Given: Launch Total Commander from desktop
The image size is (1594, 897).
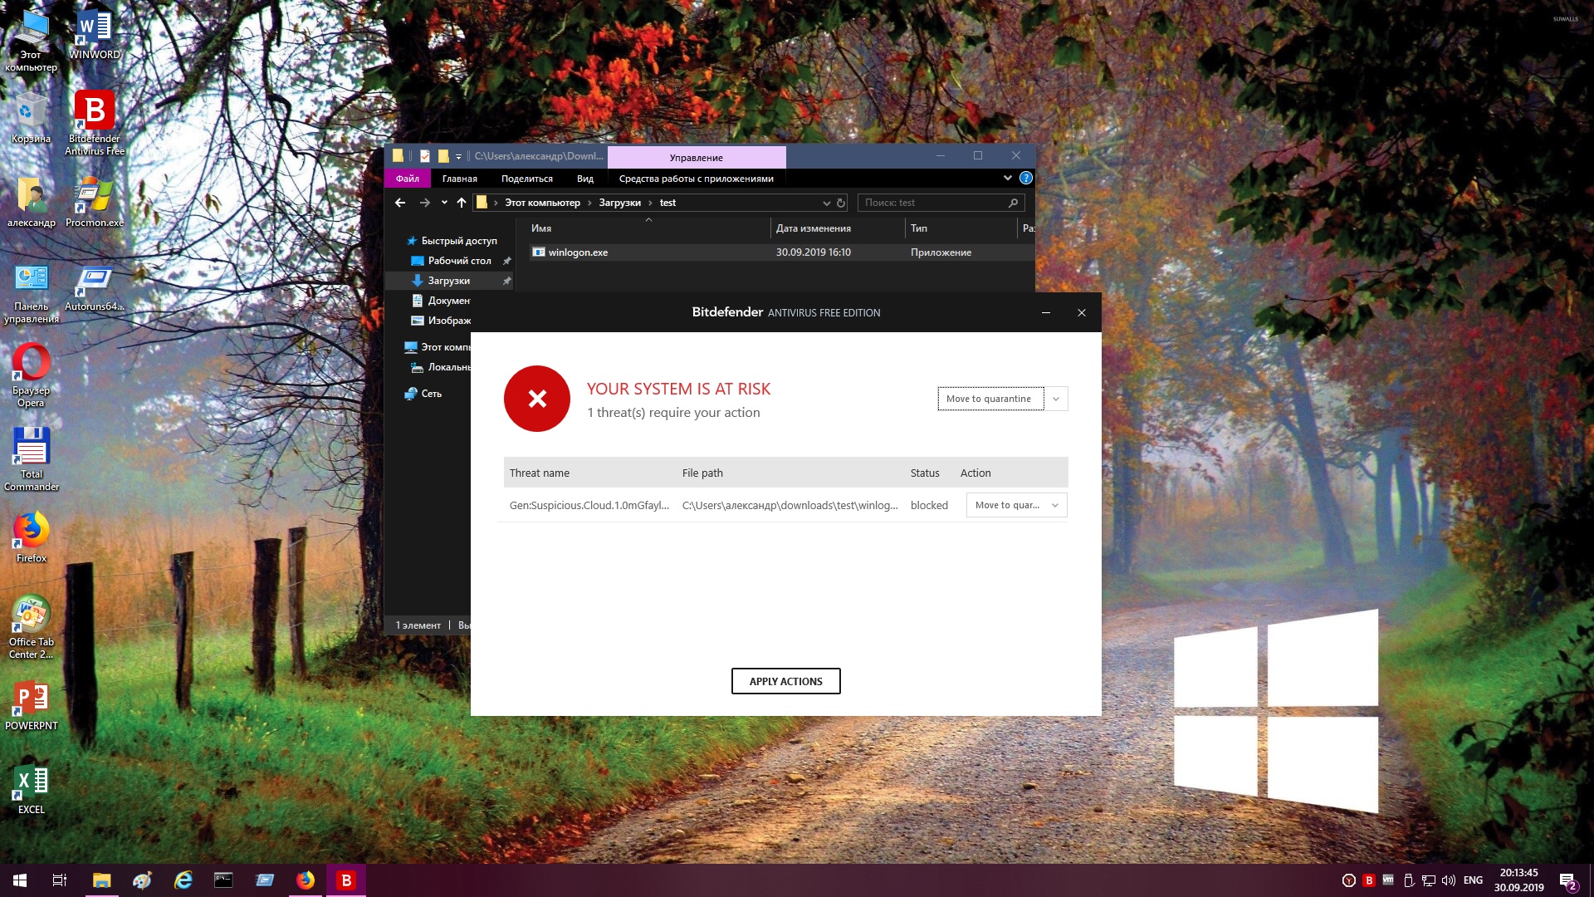Looking at the screenshot, I should [x=32, y=448].
